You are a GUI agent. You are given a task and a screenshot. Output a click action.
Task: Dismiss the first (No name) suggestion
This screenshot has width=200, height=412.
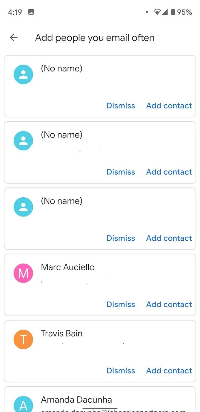tap(121, 106)
